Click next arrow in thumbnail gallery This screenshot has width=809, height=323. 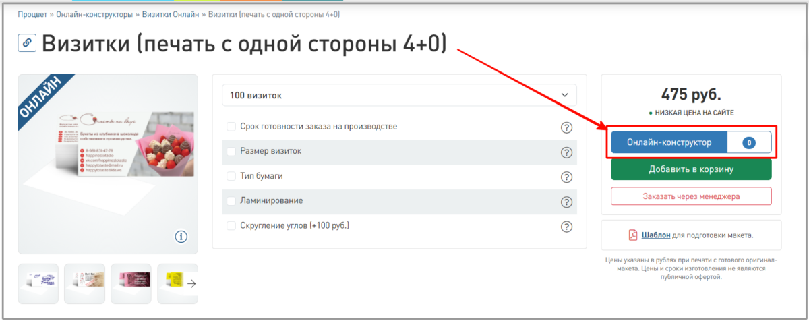[x=191, y=284]
